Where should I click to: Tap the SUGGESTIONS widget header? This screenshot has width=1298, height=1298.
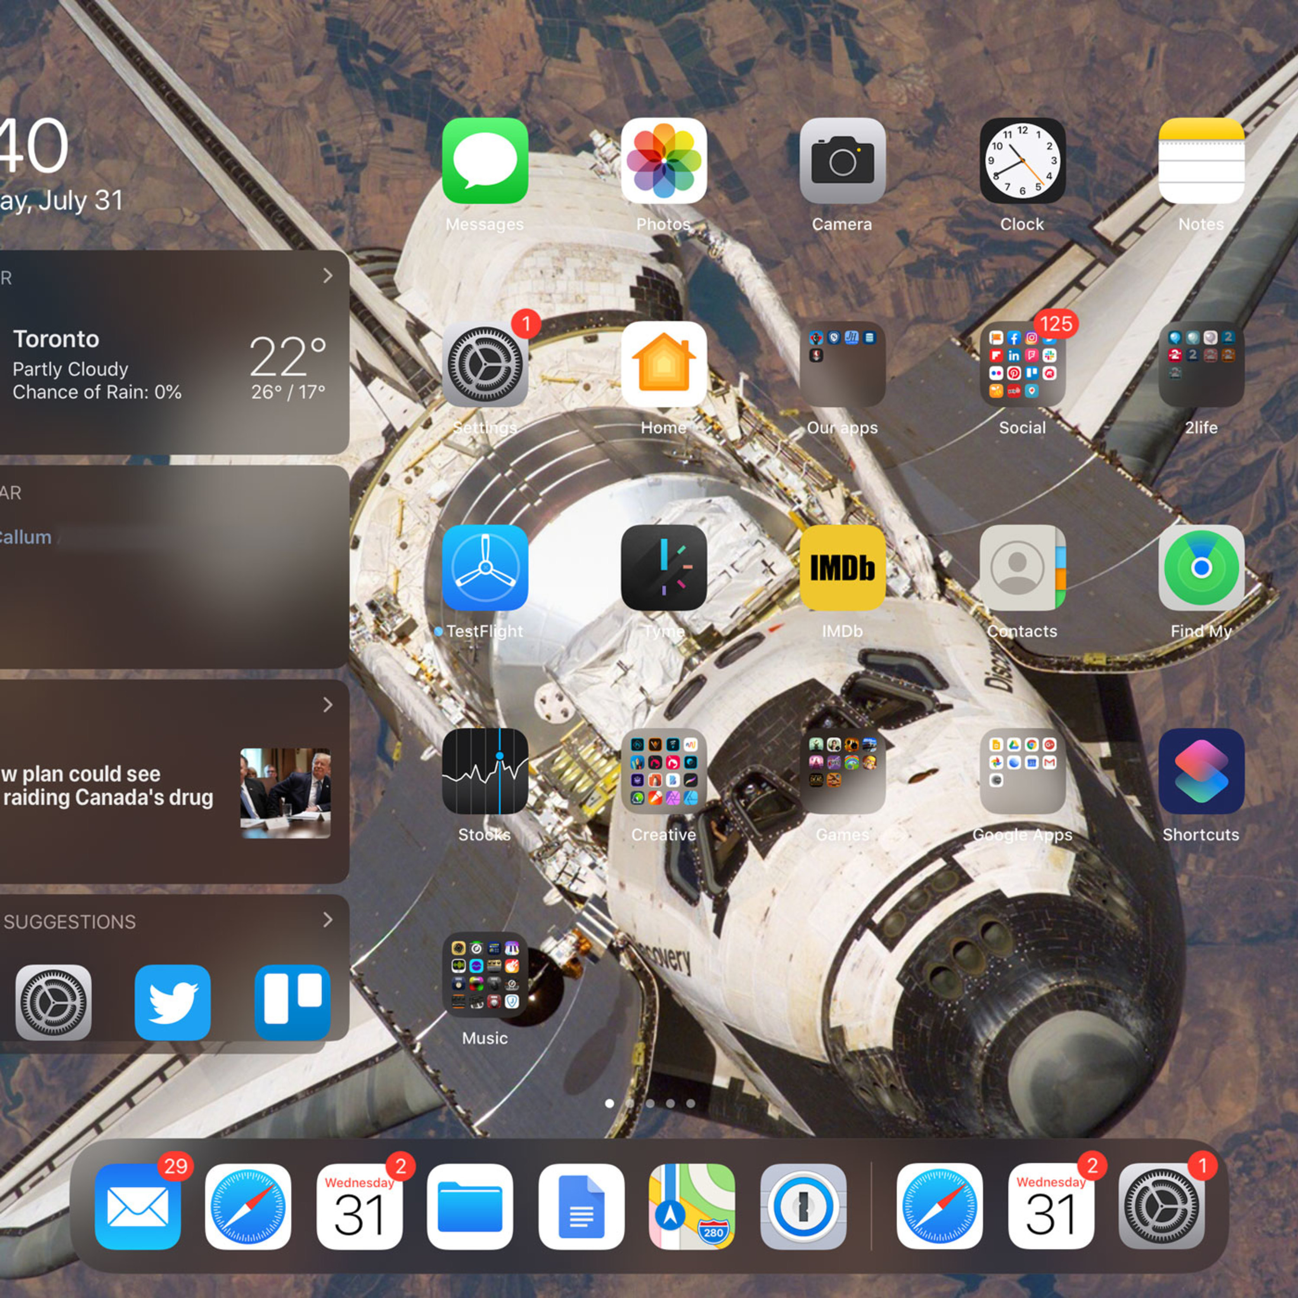70,922
